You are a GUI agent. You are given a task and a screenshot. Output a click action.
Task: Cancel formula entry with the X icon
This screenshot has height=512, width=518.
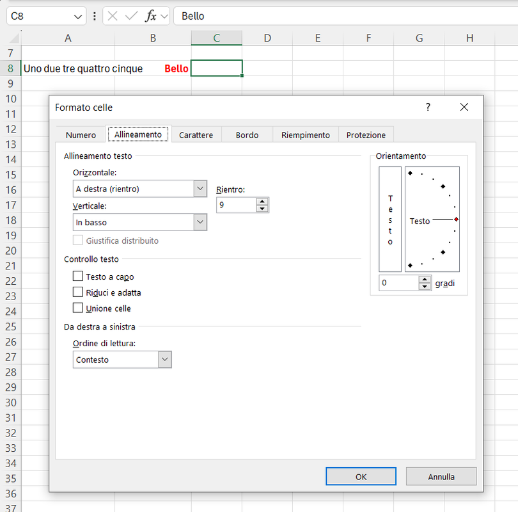point(113,16)
